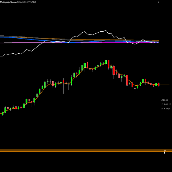Click the 330.89 price label
This screenshot has height=172, width=172.
pyautogui.click(x=165, y=100)
